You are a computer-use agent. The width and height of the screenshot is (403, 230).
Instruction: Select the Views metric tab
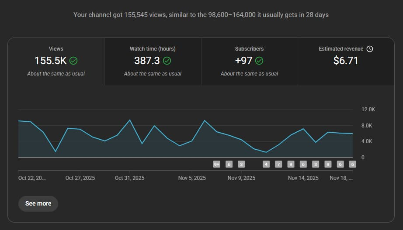coord(56,61)
